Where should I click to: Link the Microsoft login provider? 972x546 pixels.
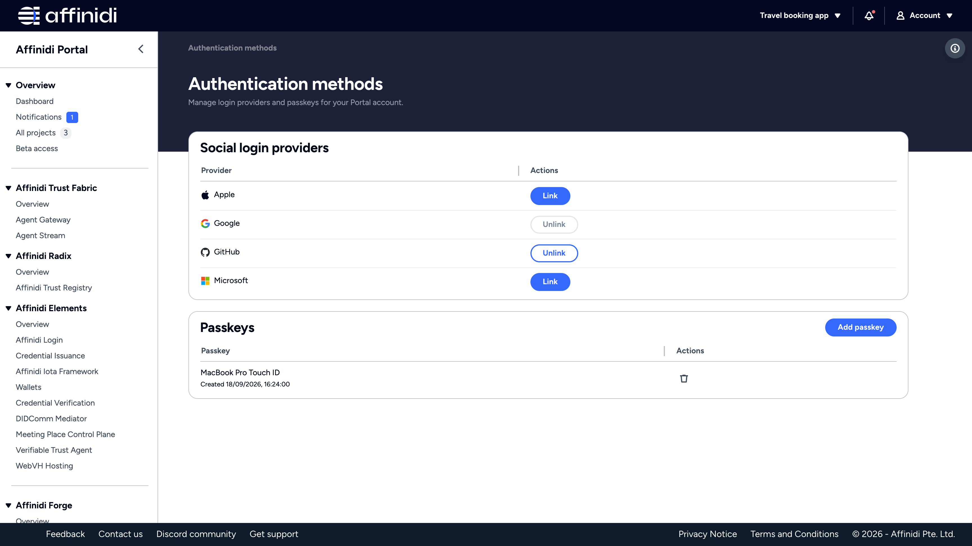tap(550, 282)
